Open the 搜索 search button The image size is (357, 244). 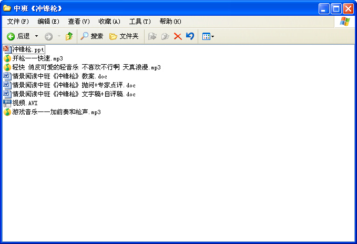(x=92, y=36)
